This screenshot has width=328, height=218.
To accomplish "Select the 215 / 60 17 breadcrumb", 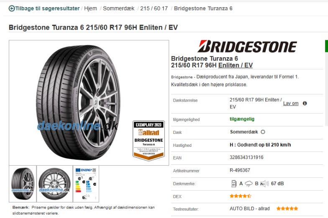I will point(154,8).
